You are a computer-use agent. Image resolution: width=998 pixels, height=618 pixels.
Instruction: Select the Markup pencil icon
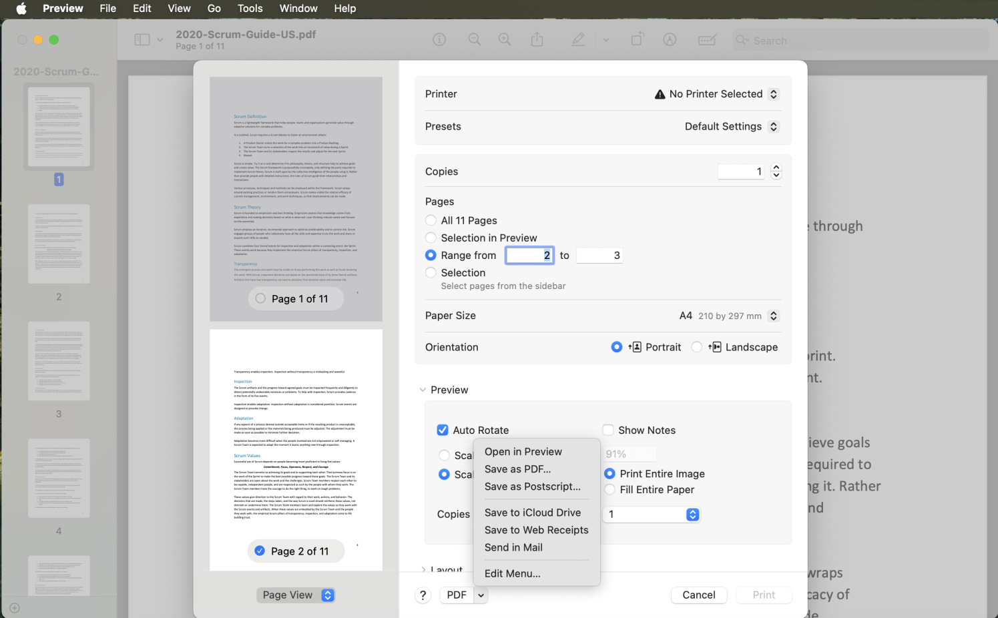point(578,39)
